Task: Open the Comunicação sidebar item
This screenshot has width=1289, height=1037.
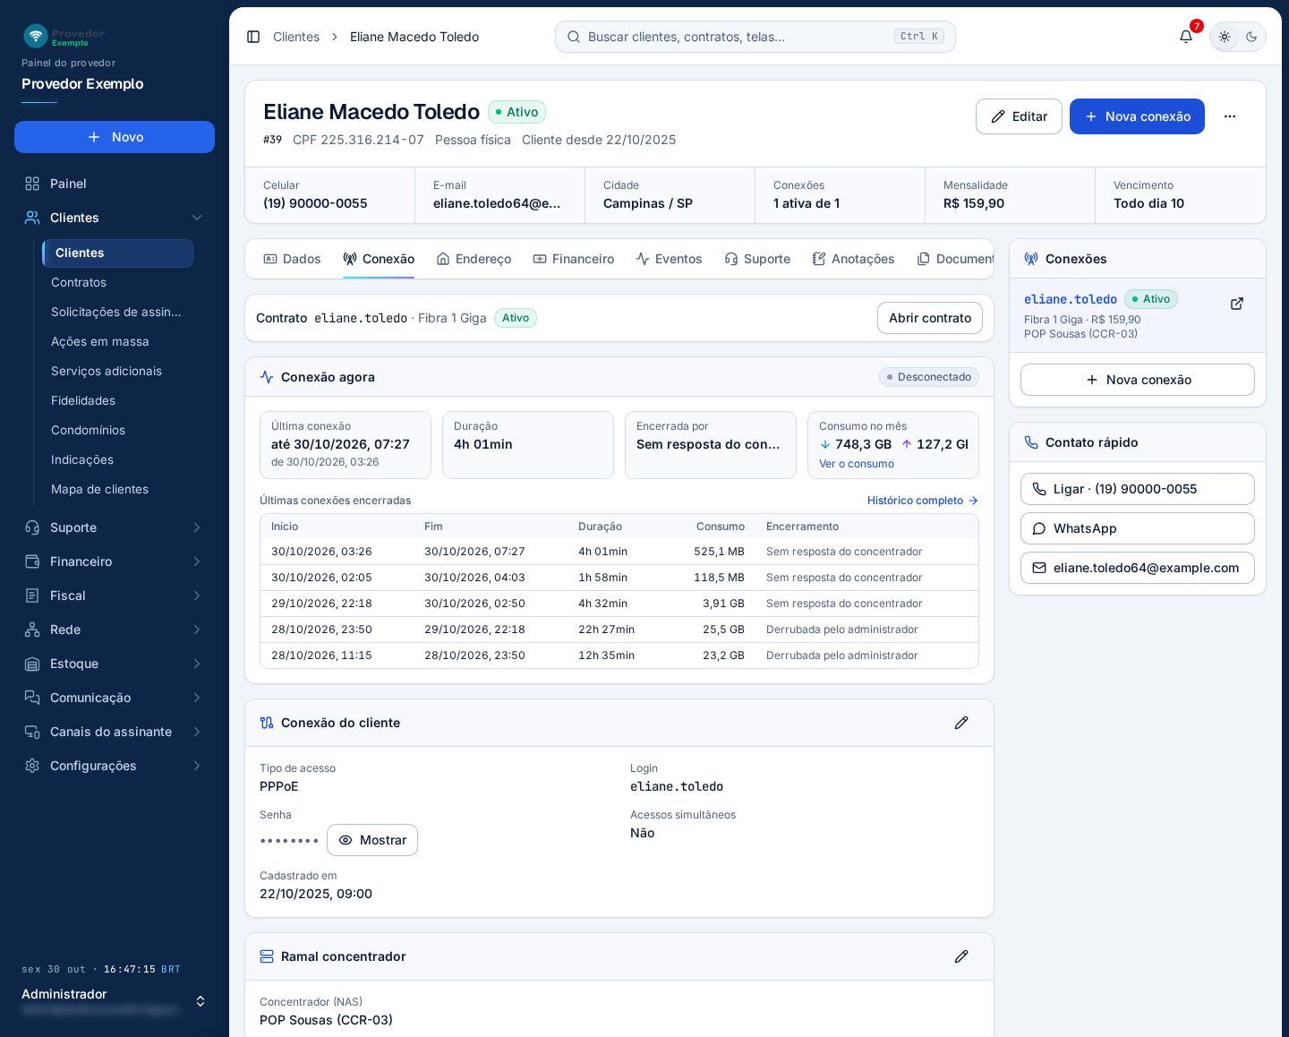Action: coord(115,698)
